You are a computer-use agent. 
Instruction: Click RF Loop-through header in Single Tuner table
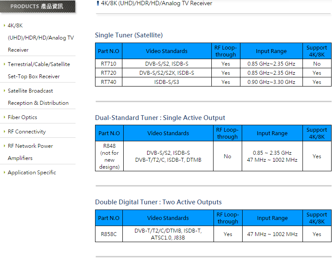point(226,51)
